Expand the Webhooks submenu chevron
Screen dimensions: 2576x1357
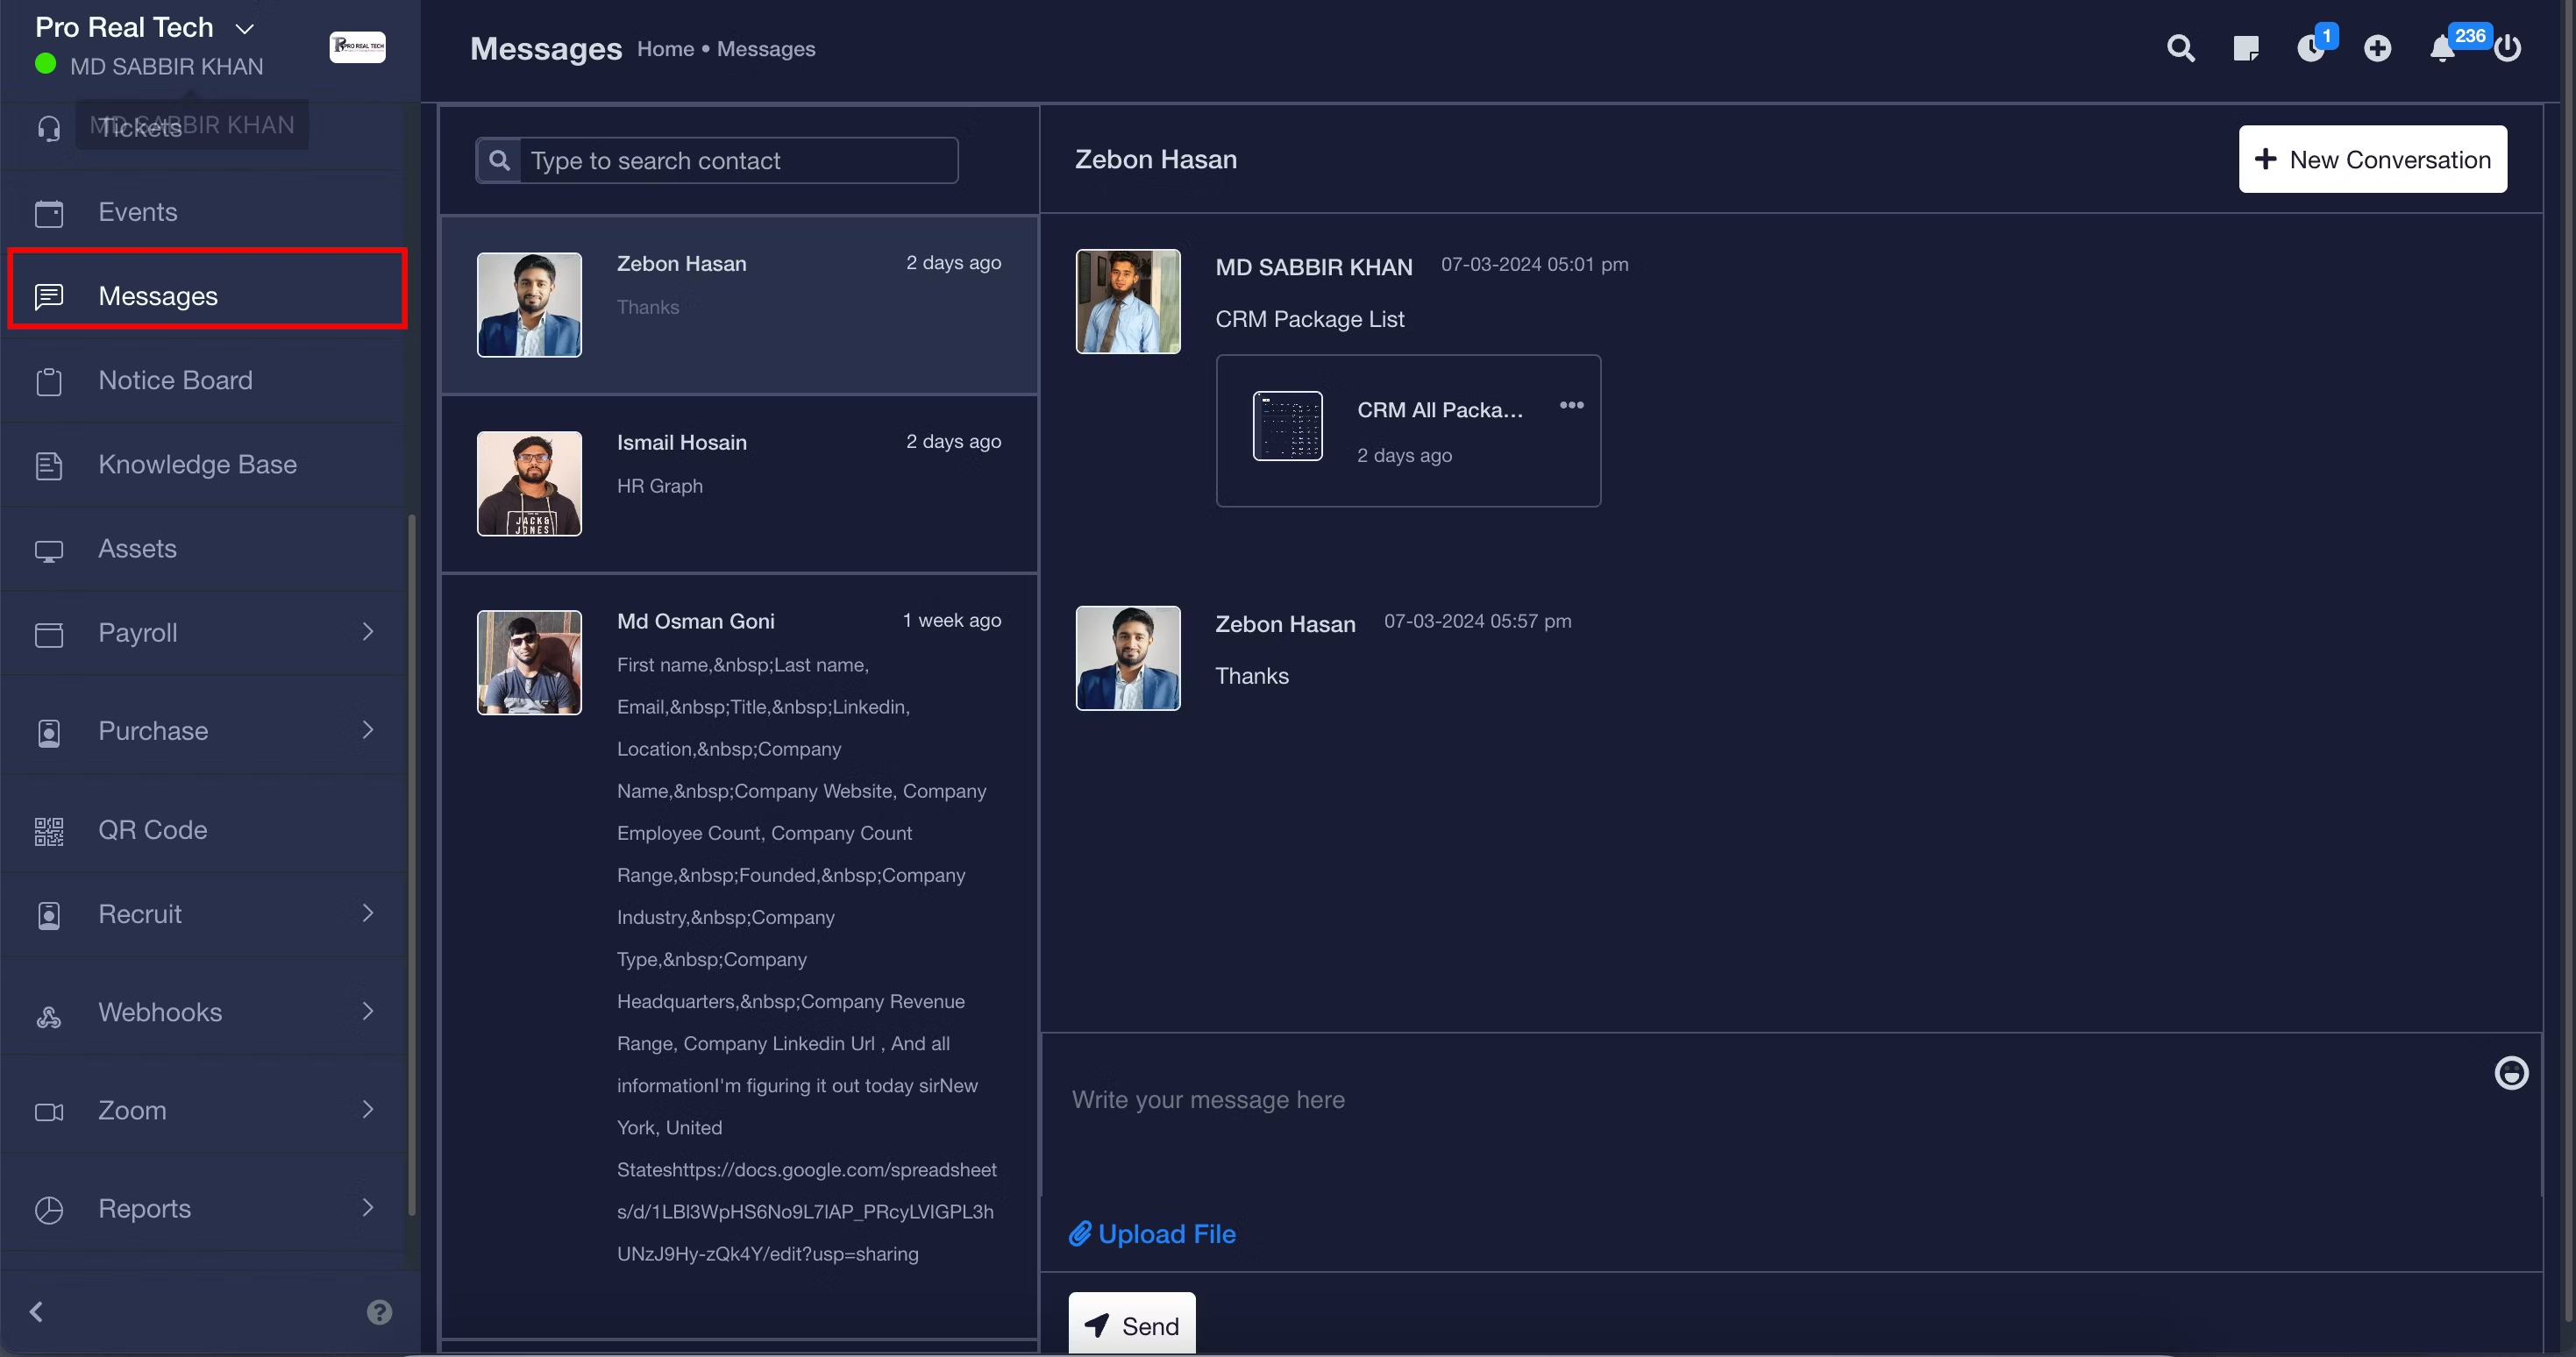point(367,1011)
